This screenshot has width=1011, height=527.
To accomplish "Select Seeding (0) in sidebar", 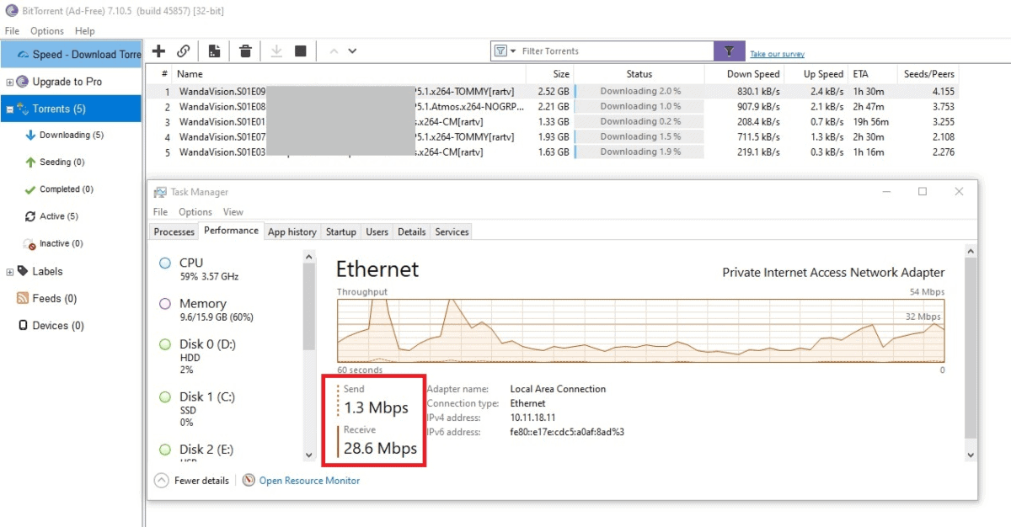I will click(x=62, y=162).
